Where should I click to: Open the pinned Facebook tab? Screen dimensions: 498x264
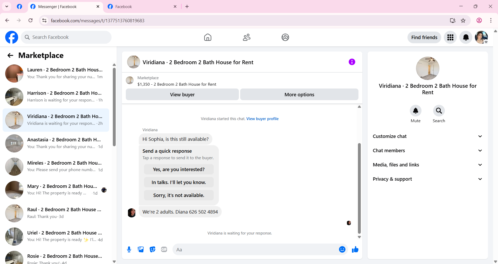pyautogui.click(x=19, y=6)
